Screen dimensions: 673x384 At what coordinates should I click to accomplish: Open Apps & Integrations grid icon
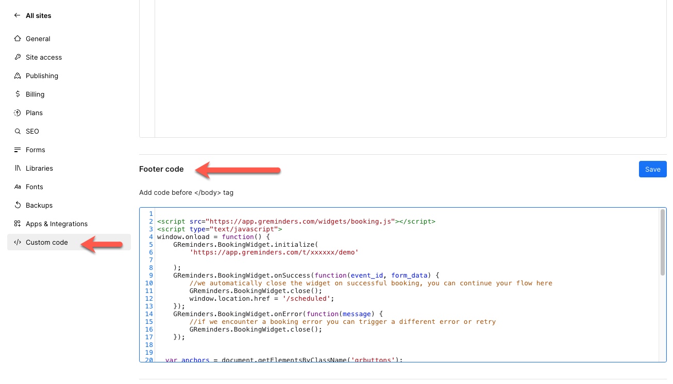(x=18, y=224)
